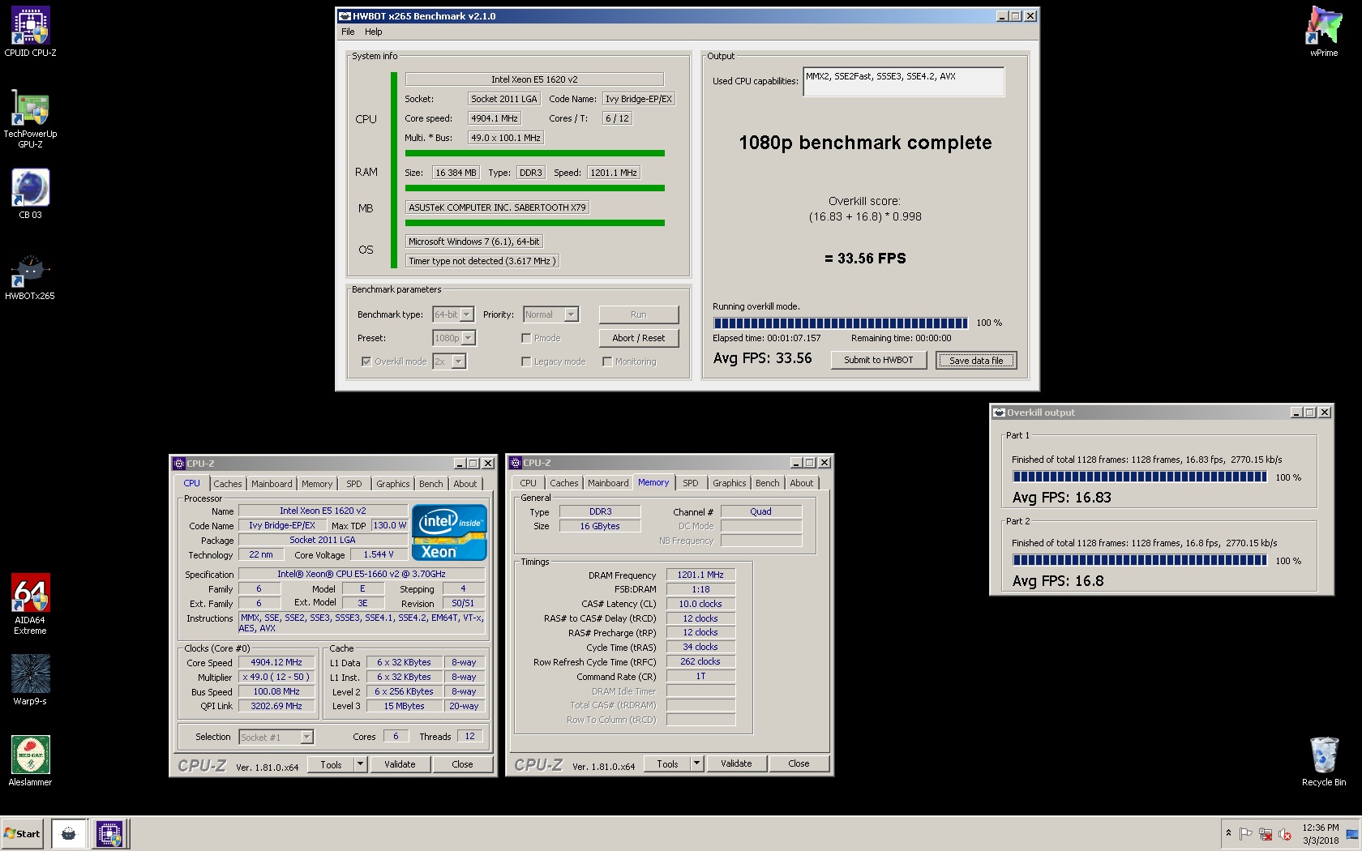Switch to Mainboard tab in left CPU-Z
This screenshot has height=851, width=1362.
[x=272, y=484]
